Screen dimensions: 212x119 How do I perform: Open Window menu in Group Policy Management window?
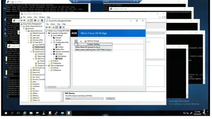pos(42,17)
